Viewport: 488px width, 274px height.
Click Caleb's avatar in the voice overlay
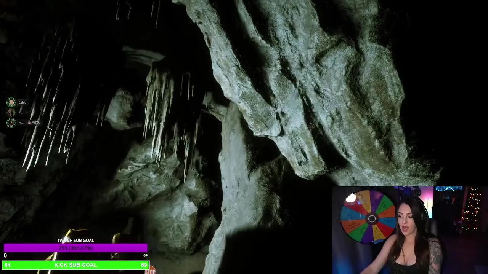11,102
